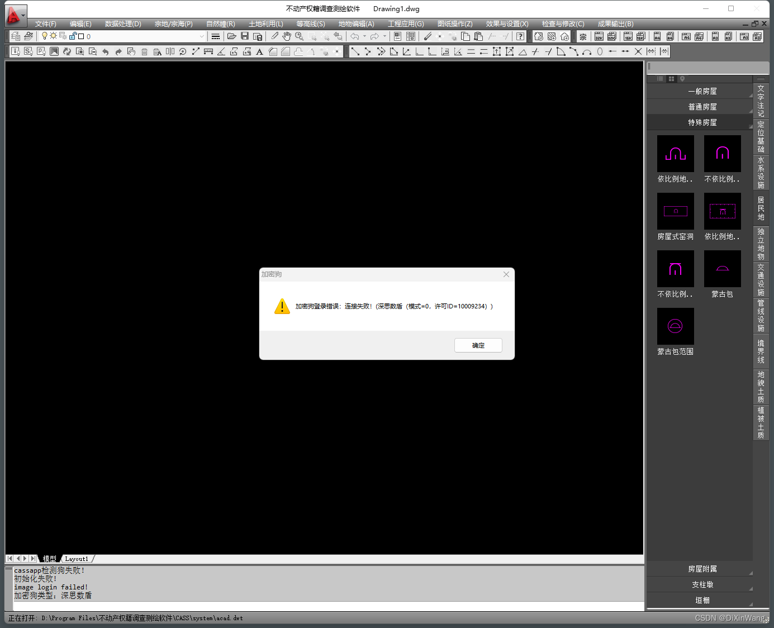This screenshot has width=774, height=628.
Task: Click the zoom-out magnifier in second toolbar
Action: (x=93, y=51)
